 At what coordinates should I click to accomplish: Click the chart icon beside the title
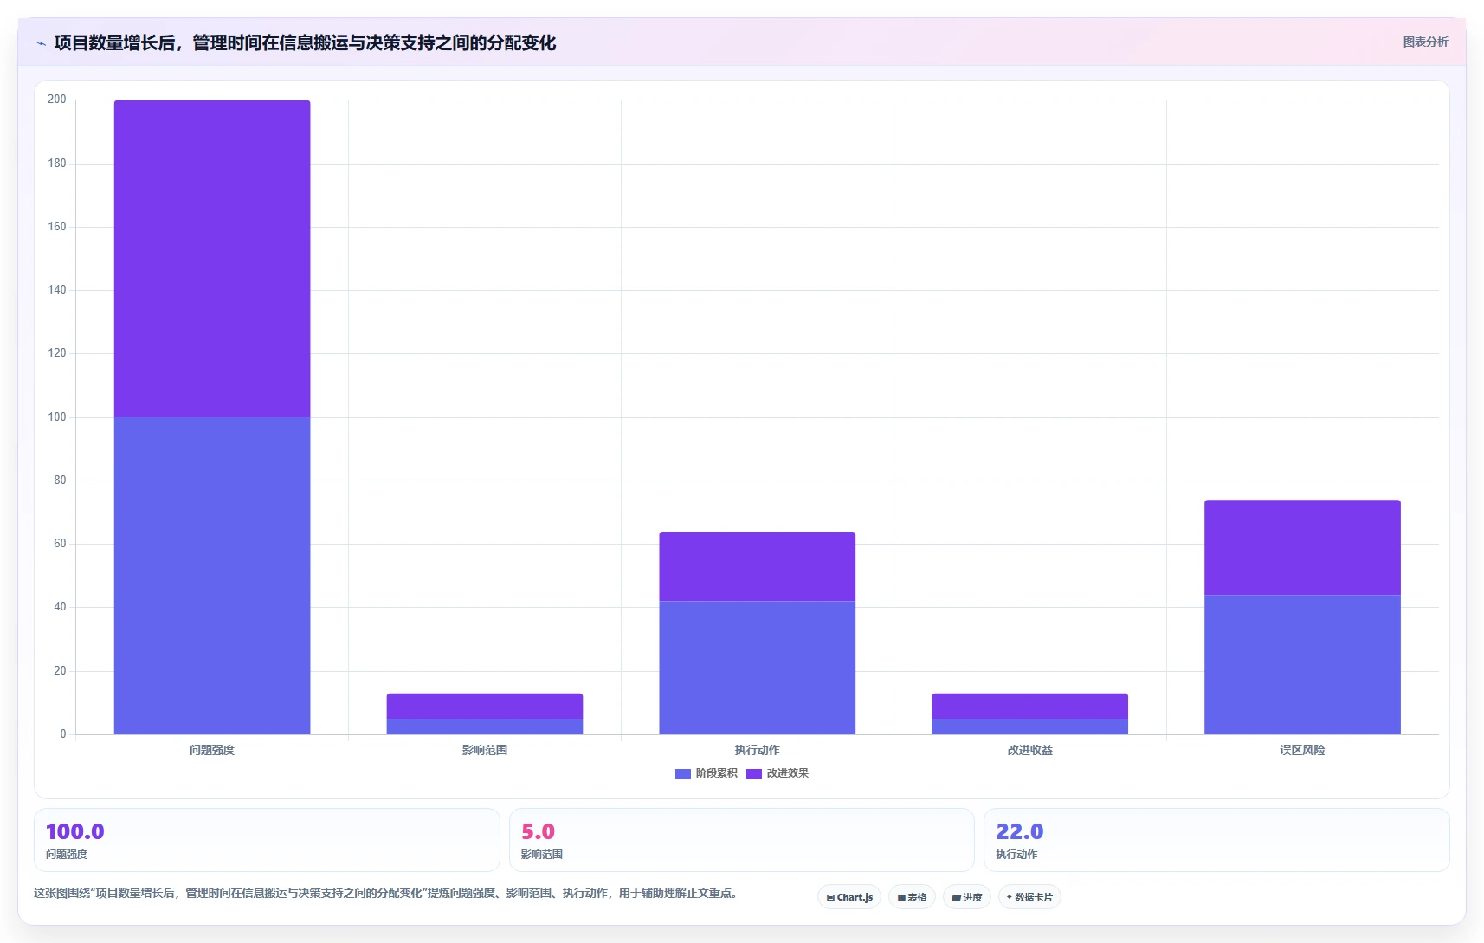pyautogui.click(x=41, y=43)
